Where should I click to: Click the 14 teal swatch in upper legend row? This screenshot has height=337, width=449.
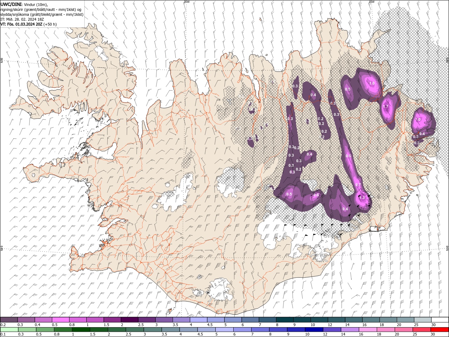354,320
